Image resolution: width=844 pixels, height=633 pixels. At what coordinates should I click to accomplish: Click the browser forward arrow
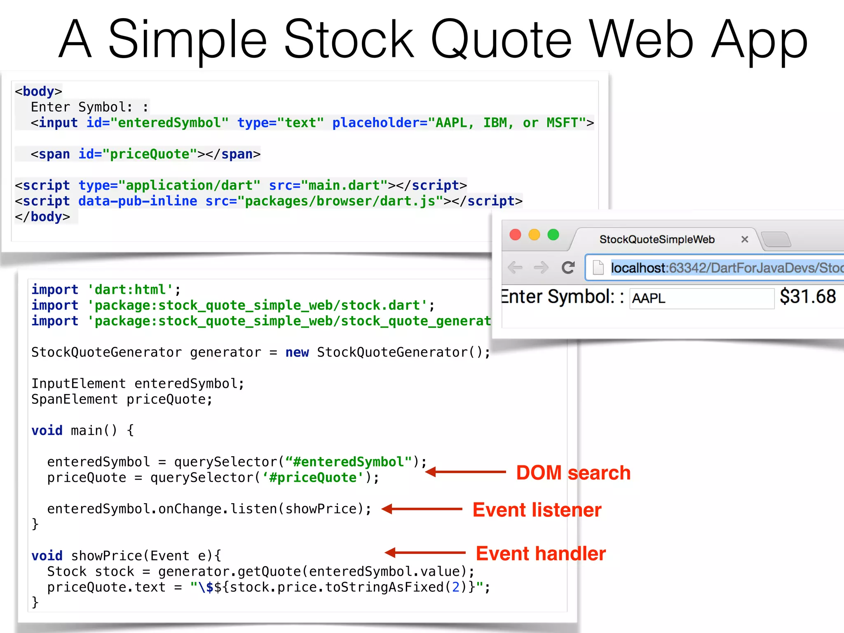coord(541,267)
